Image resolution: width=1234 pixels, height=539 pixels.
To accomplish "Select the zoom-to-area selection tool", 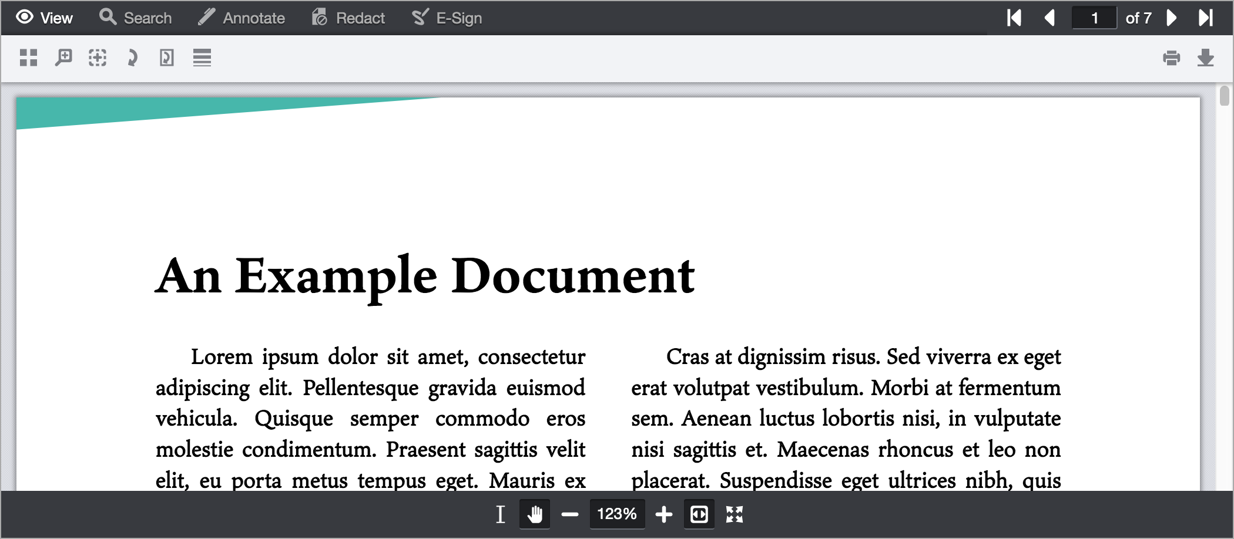I will coord(98,58).
